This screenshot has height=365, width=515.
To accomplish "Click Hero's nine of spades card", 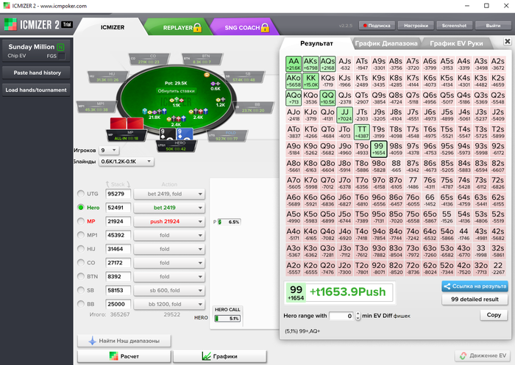I will tap(167, 134).
